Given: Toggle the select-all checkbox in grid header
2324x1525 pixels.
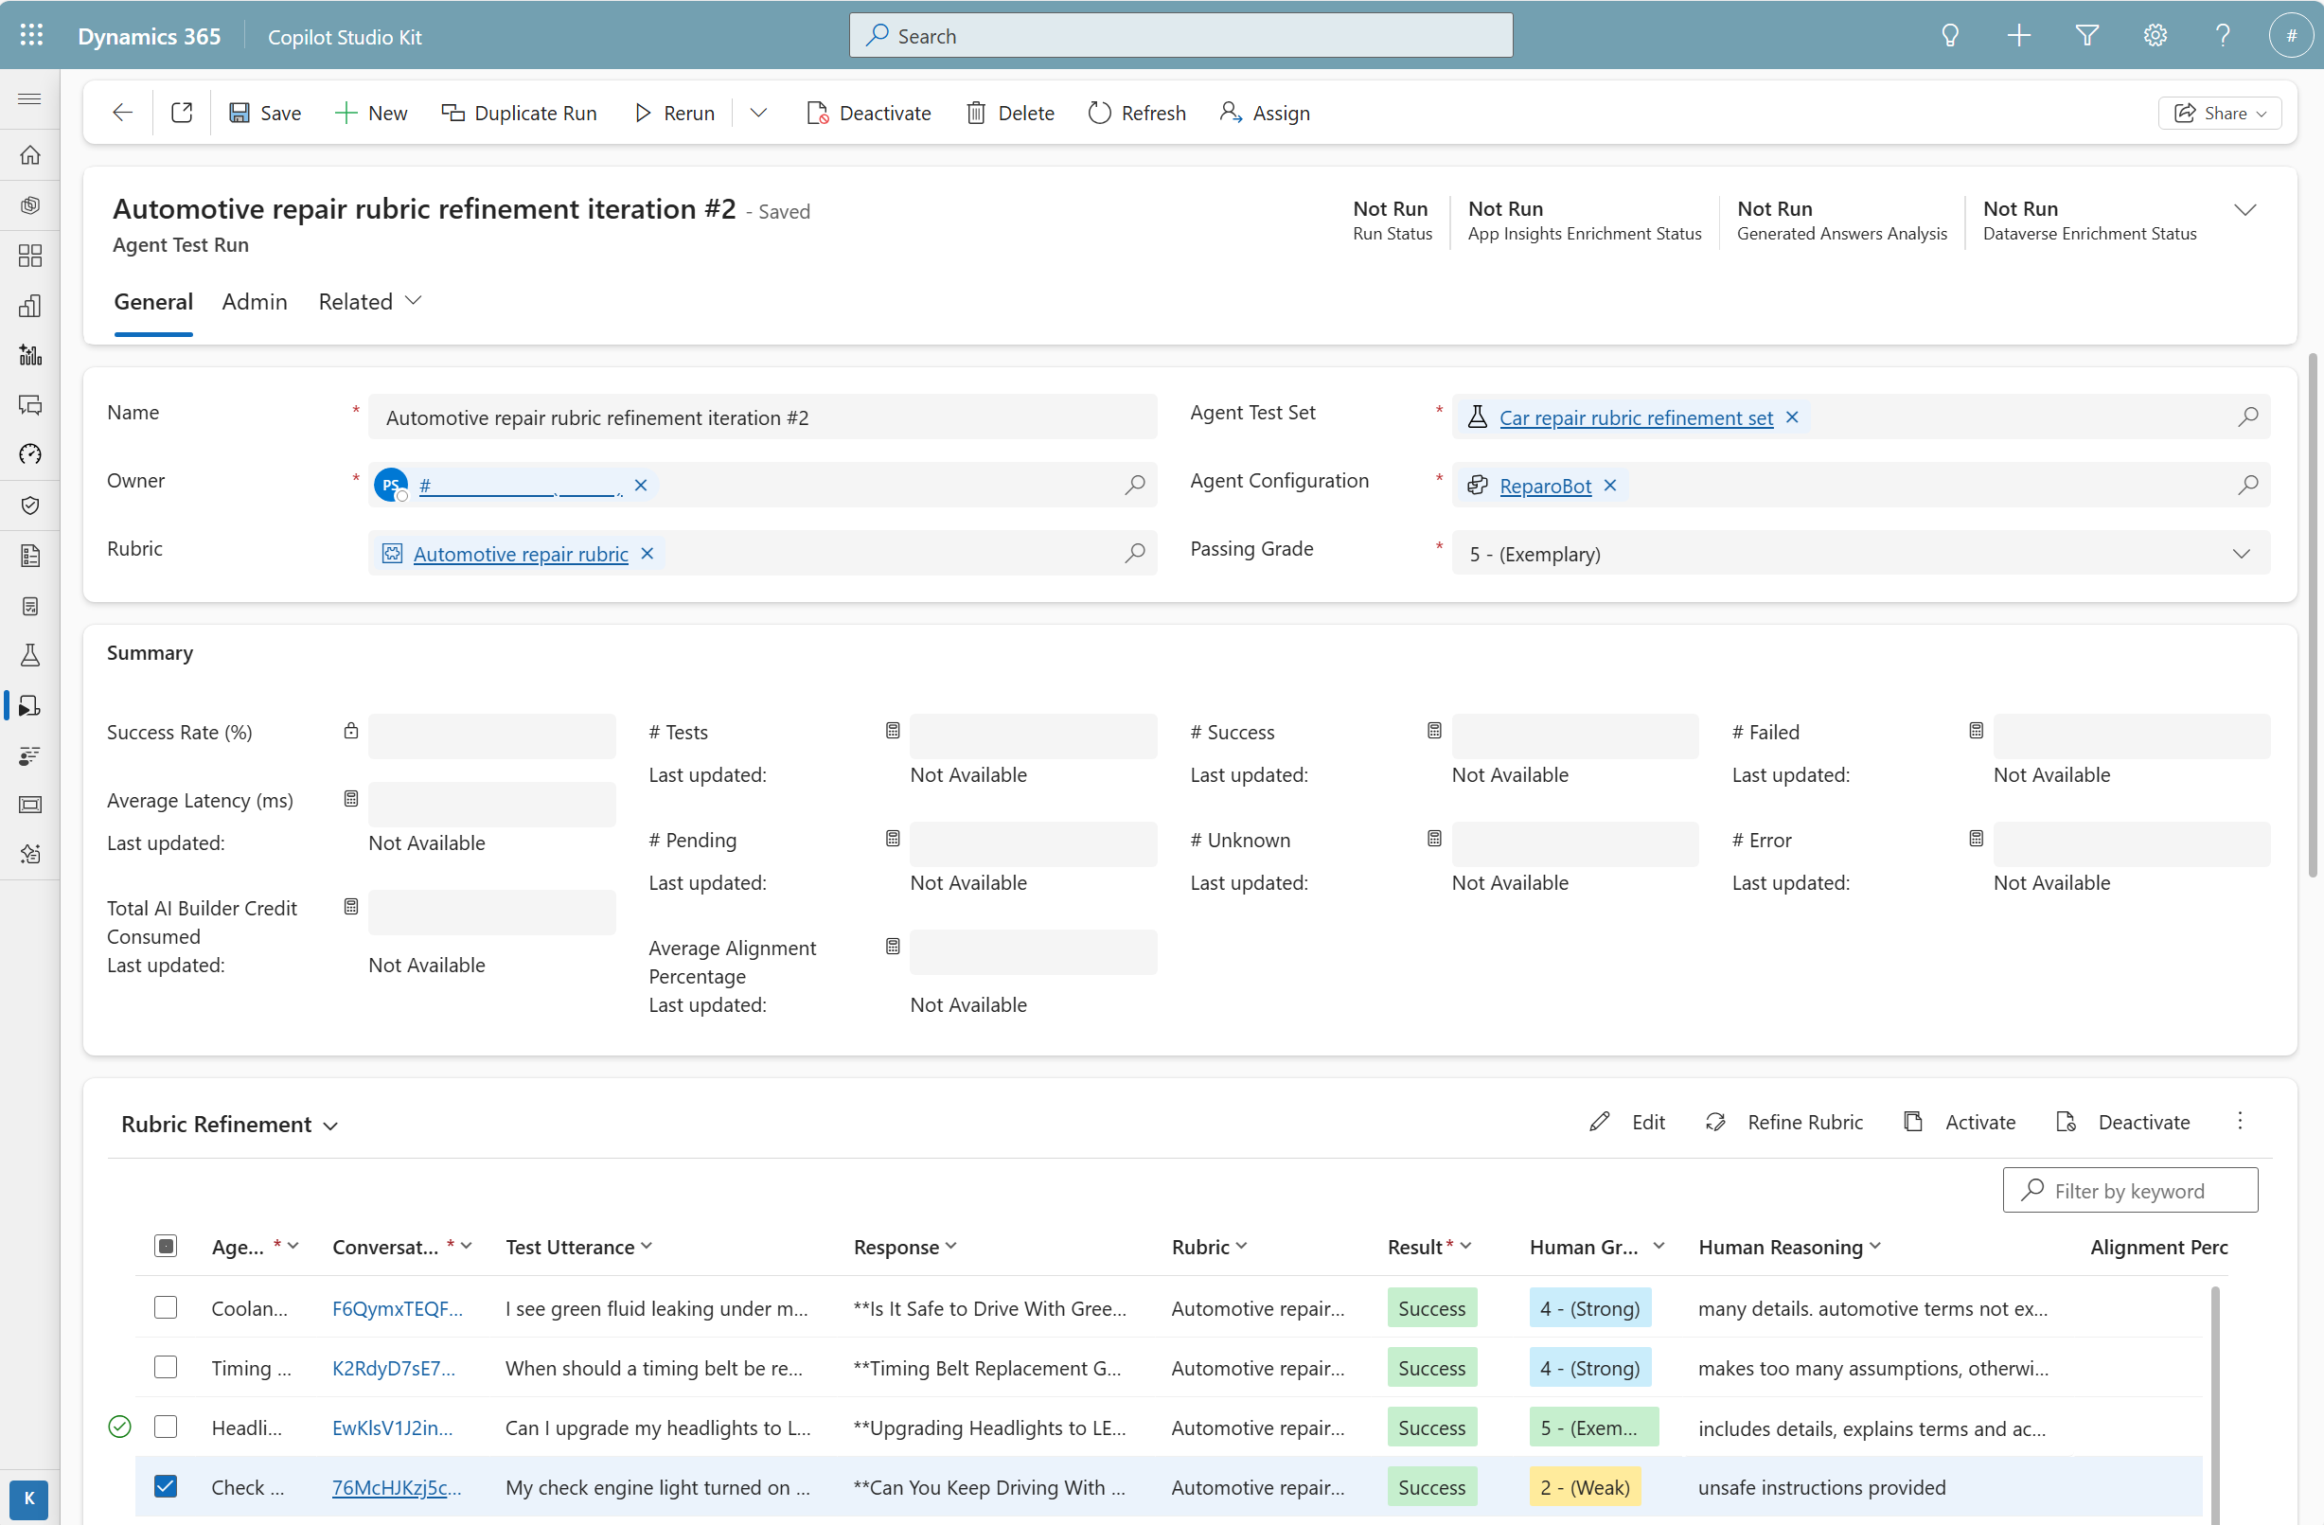Looking at the screenshot, I should pos(166,1246).
